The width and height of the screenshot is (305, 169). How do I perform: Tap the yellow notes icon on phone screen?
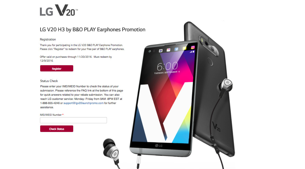click(184, 48)
